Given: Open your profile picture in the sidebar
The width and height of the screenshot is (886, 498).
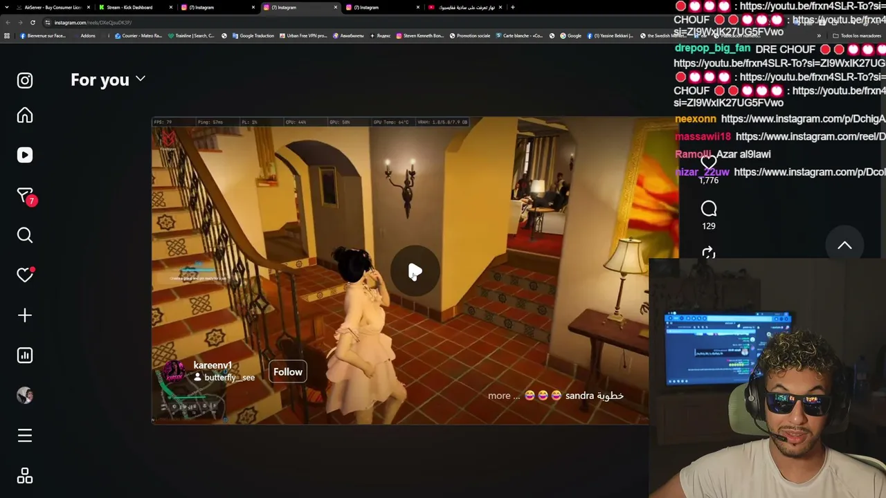Looking at the screenshot, I should (25, 395).
